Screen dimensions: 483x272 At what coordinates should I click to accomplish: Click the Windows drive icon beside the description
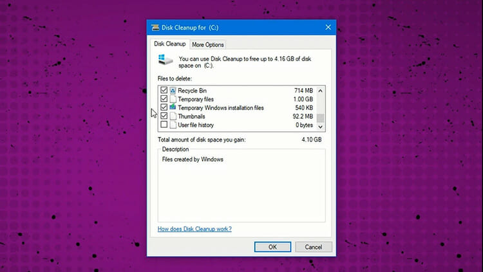(x=166, y=60)
